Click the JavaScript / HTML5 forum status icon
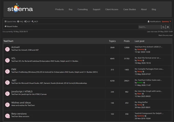The height and width of the screenshot is (122, 174). [7, 94]
